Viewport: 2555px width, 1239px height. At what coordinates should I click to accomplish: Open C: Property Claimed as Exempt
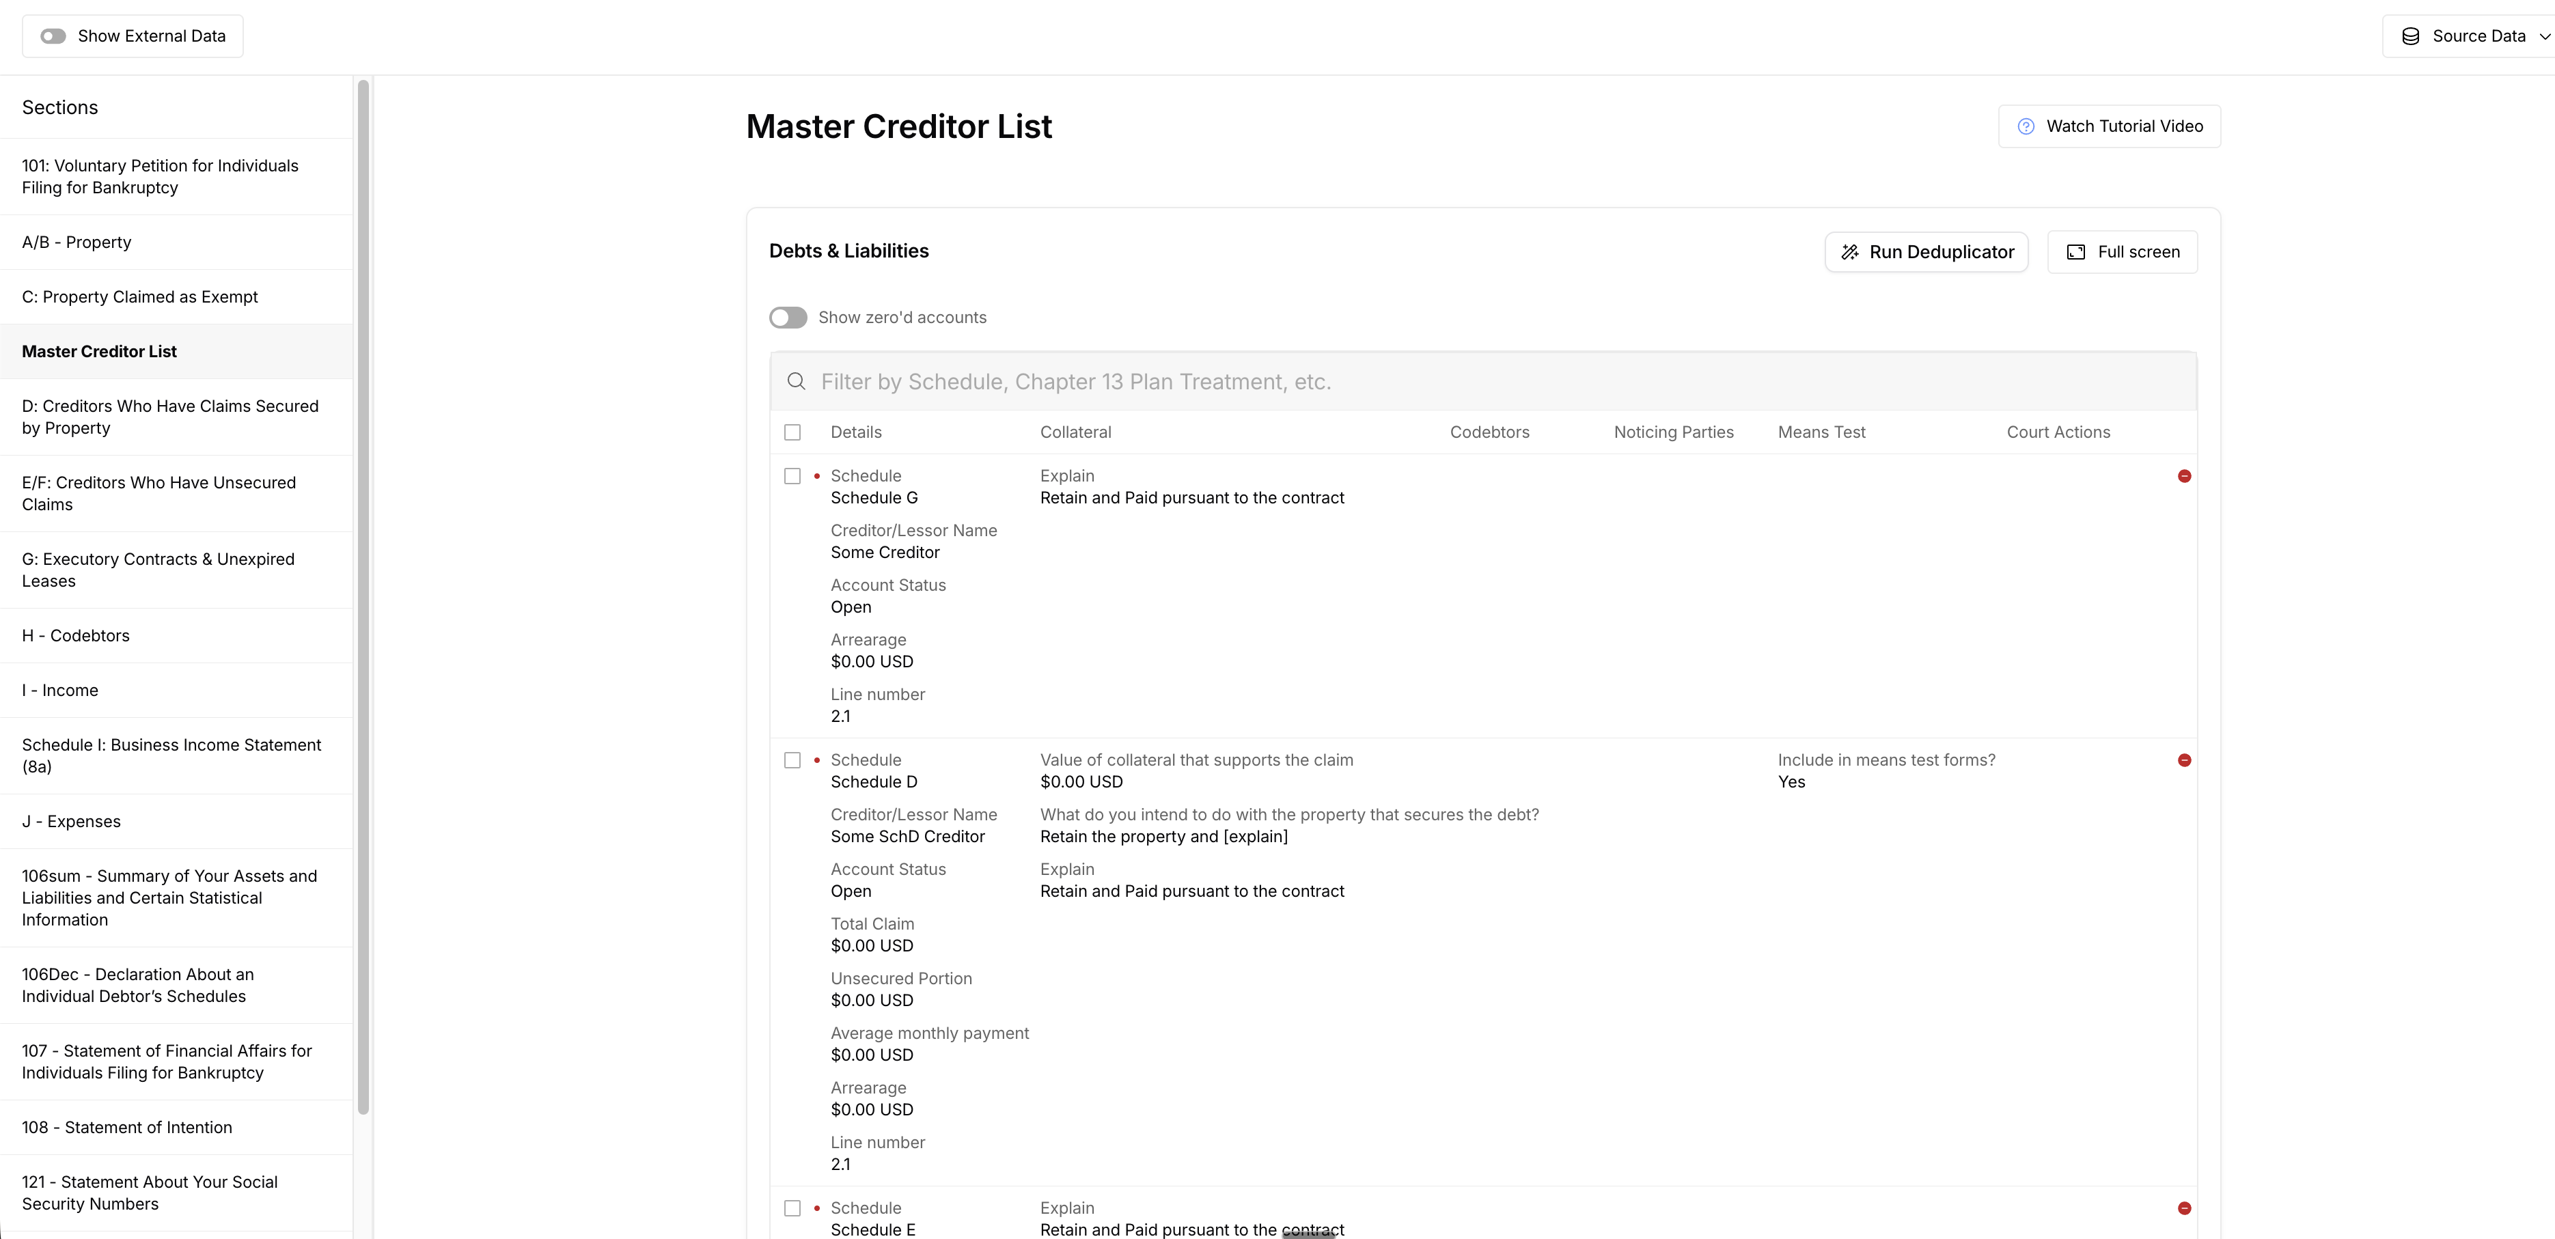click(176, 296)
